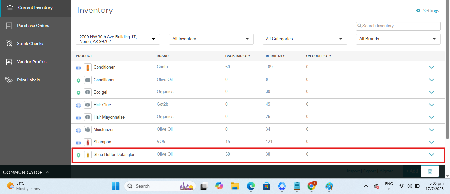Click the Migrate link
The image size is (450, 194).
tap(386, 171)
